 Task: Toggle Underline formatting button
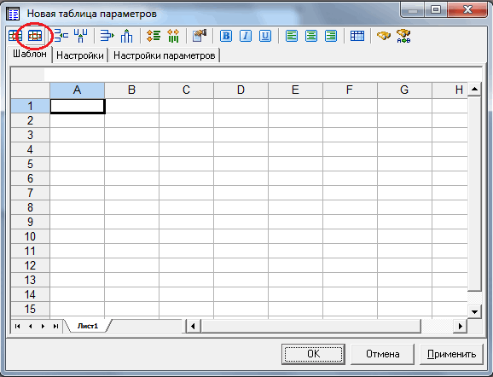(265, 36)
